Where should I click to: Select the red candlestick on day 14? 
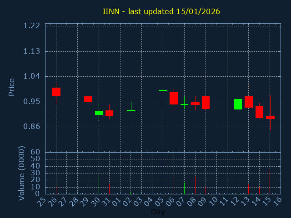click(x=259, y=112)
